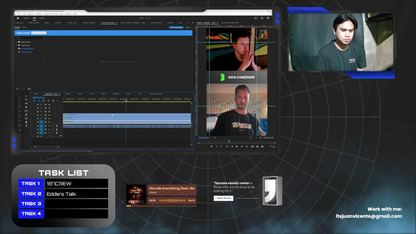The image size is (416, 234).
Task: Click the Extract button in Program monitor
Action: pyautogui.click(x=257, y=147)
